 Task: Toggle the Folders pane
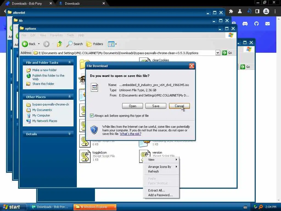[x=95, y=44]
